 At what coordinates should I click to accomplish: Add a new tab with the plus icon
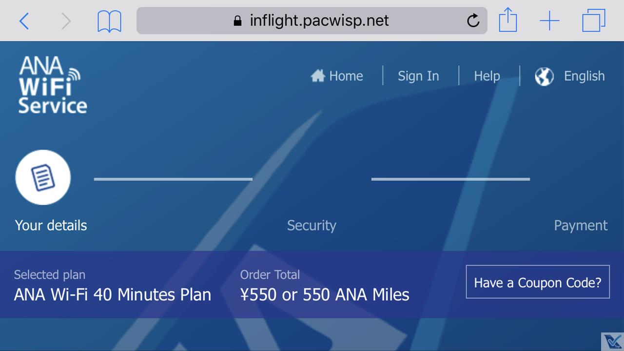[549, 21]
